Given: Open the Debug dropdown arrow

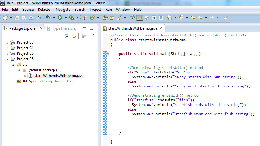Looking at the screenshot, I should click(54, 18).
